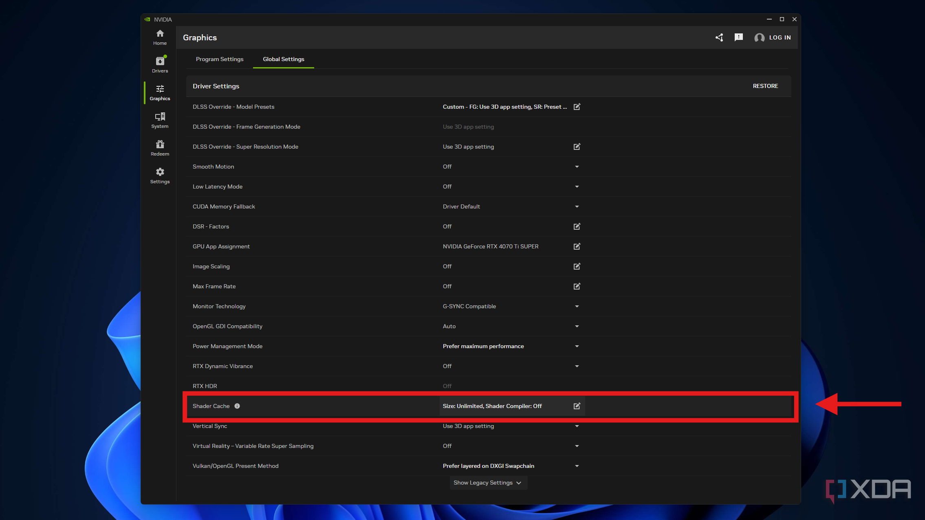Open Monitor Technology dropdown

pyautogui.click(x=577, y=306)
